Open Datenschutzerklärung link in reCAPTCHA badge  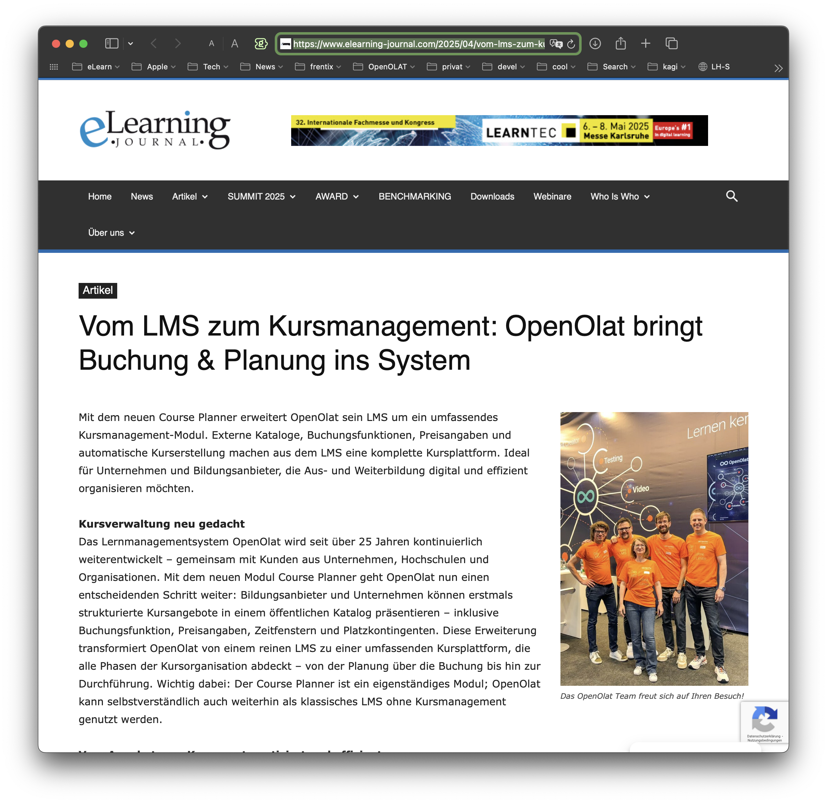[763, 736]
